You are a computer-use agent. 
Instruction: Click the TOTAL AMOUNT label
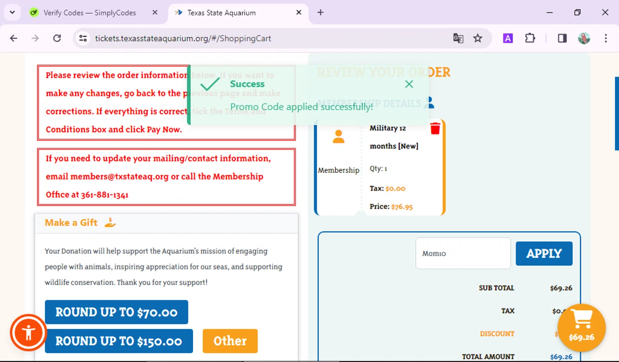(488, 357)
